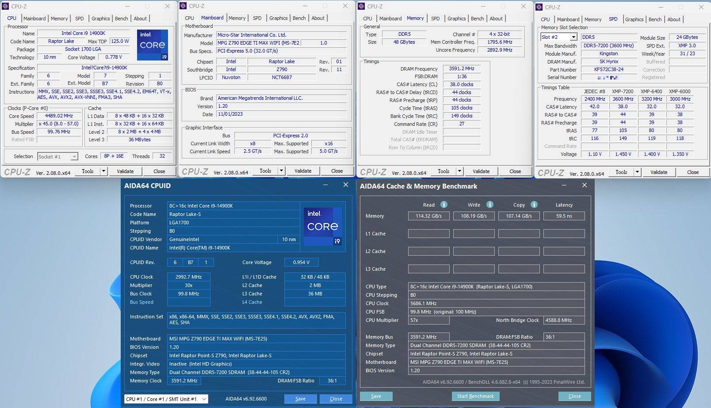Screen dimensions: 711x408
Task: Minimize the AIDA64 CPUID window
Action: (325, 185)
